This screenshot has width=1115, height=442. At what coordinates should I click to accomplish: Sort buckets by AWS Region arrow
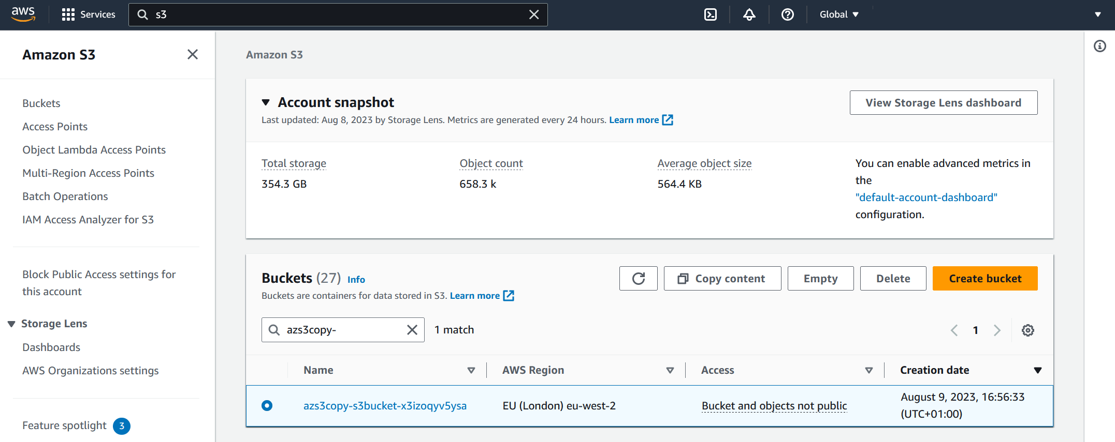[x=670, y=371]
